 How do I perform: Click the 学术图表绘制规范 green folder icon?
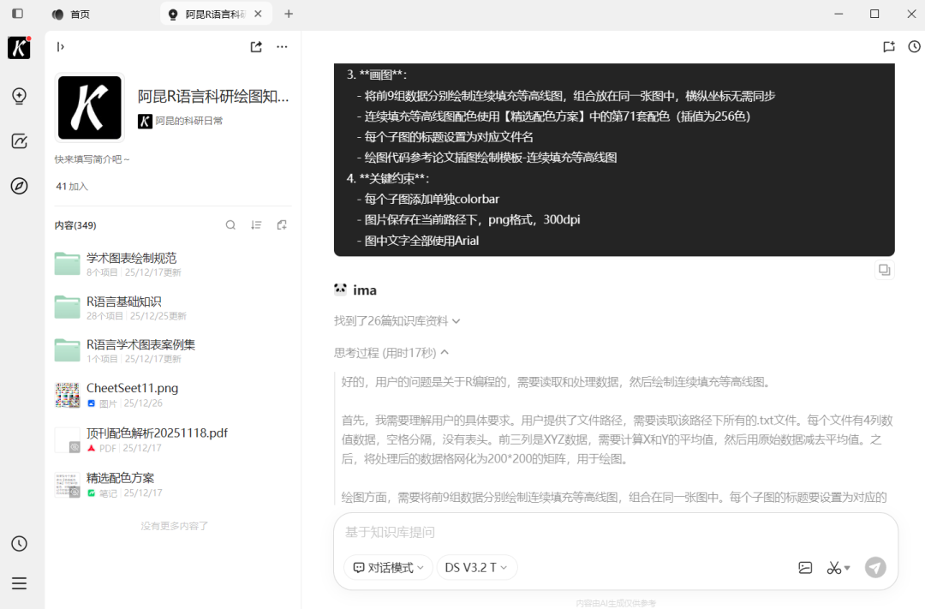point(68,264)
